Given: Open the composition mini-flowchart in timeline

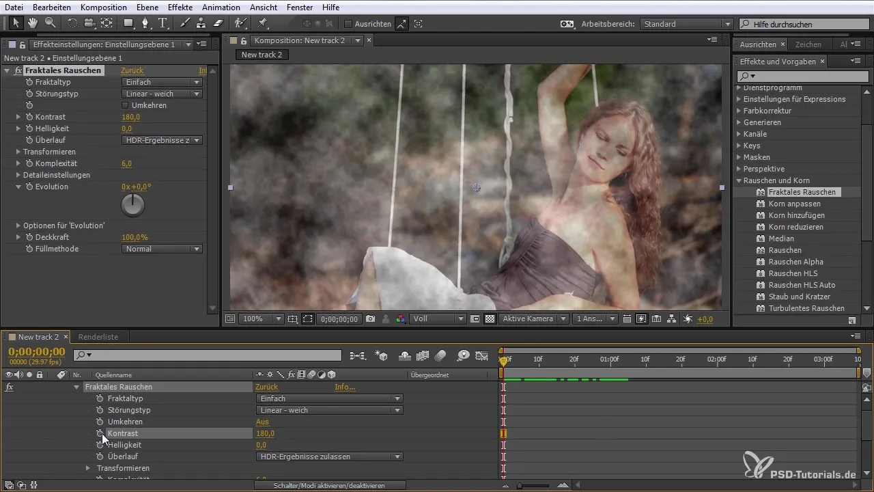Looking at the screenshot, I should click(357, 355).
